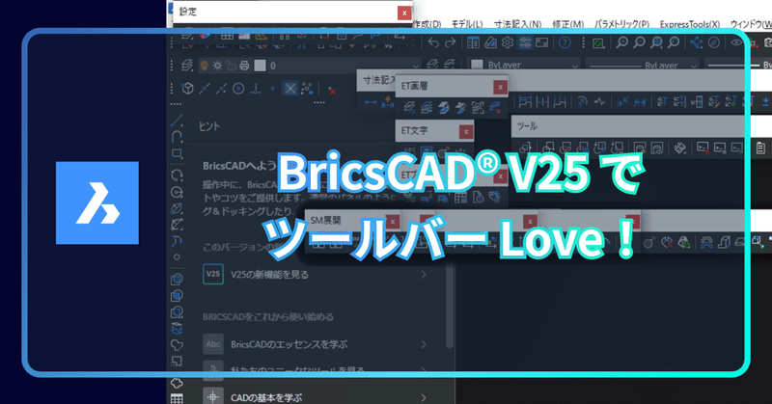Close the ET画層 floating toolbar

(500, 87)
